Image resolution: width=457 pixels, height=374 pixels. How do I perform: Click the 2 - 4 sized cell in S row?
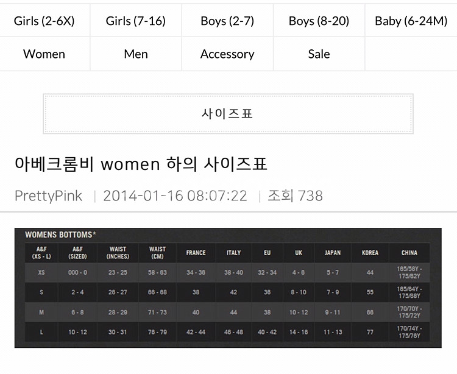click(x=77, y=292)
